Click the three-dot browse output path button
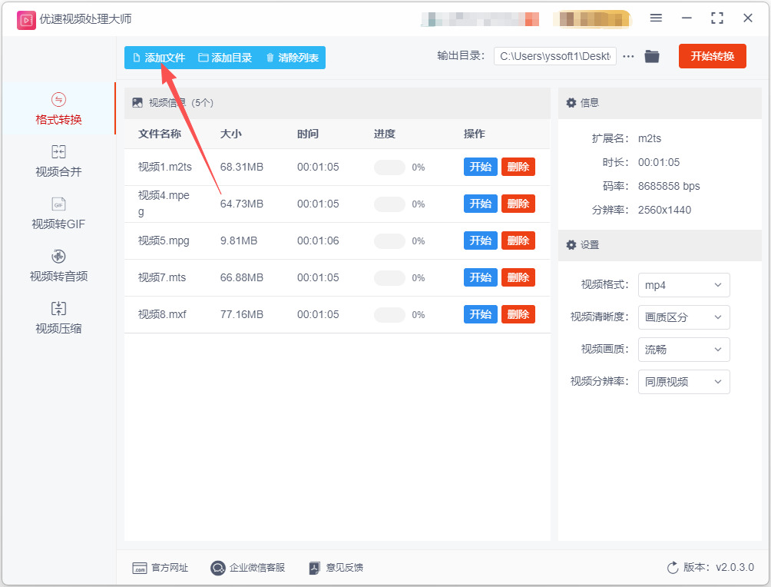The image size is (771, 587). tap(628, 57)
